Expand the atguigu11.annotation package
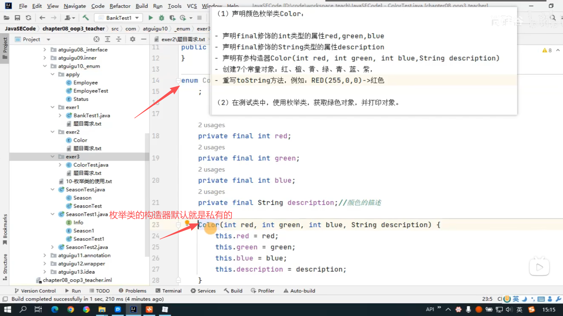The height and width of the screenshot is (316, 563). [45, 255]
